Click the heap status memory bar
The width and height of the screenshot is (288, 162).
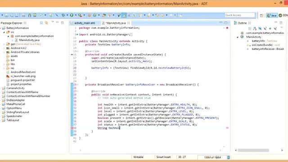[x=212, y=157]
